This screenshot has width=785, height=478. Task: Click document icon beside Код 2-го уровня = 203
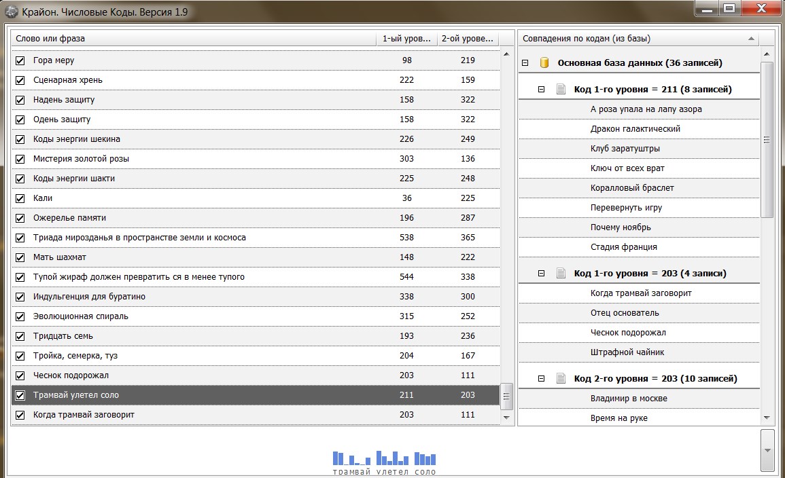(561, 378)
